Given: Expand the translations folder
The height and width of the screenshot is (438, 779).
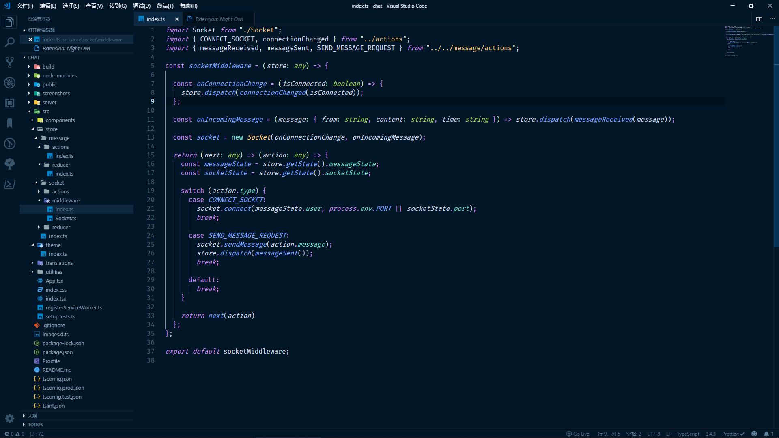Looking at the screenshot, I should coord(59,263).
